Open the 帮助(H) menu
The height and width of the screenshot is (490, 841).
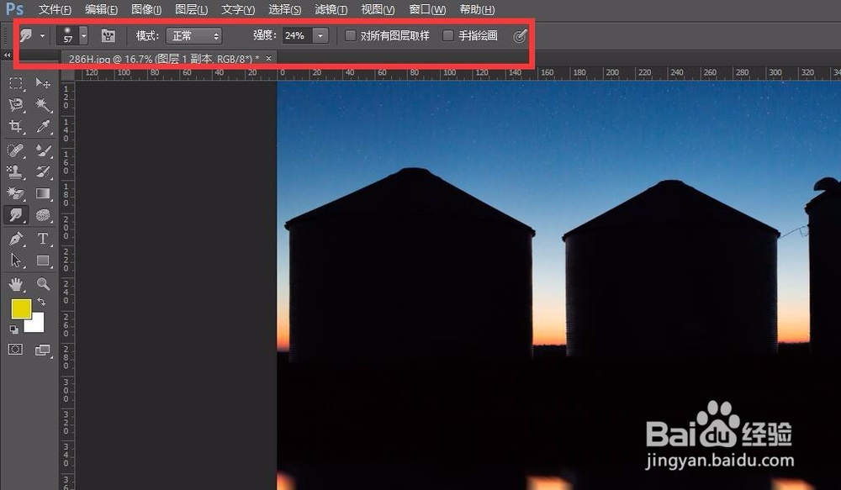pos(478,9)
